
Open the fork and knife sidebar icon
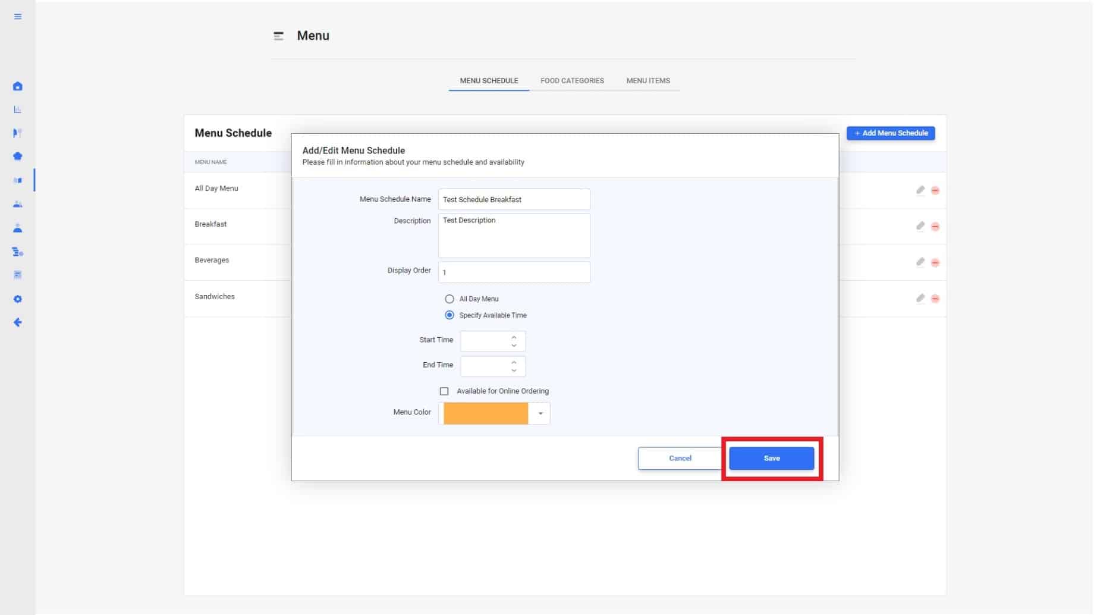[18, 133]
